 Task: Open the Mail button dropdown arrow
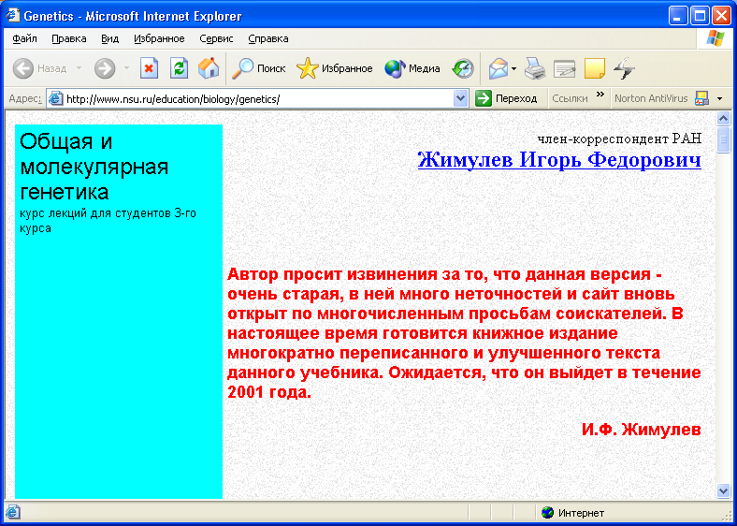(513, 68)
